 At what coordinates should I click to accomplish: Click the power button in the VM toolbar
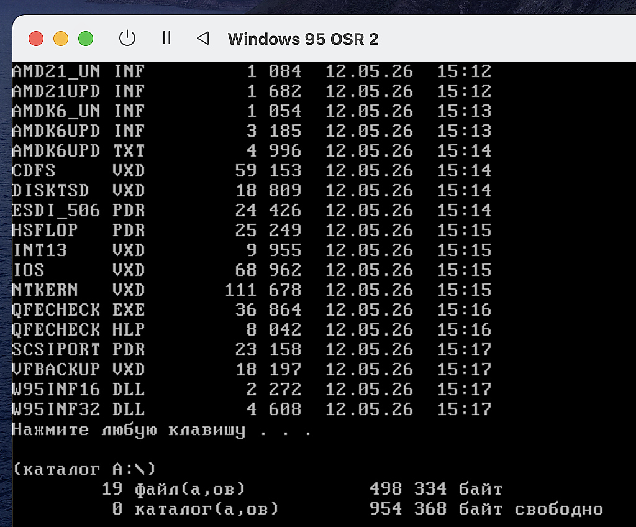[x=127, y=38]
